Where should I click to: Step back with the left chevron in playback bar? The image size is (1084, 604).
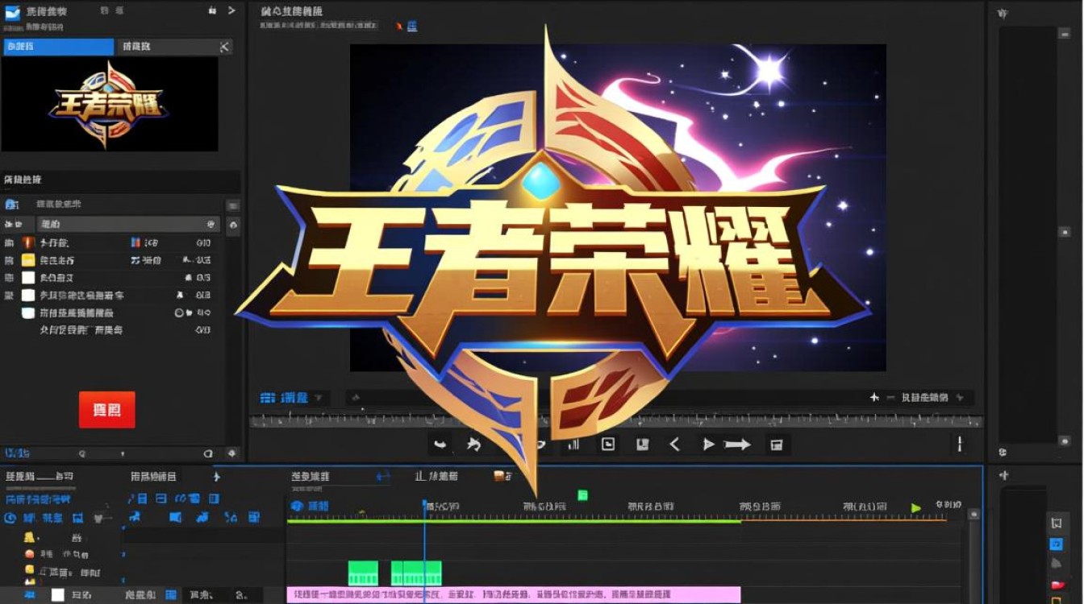(675, 444)
